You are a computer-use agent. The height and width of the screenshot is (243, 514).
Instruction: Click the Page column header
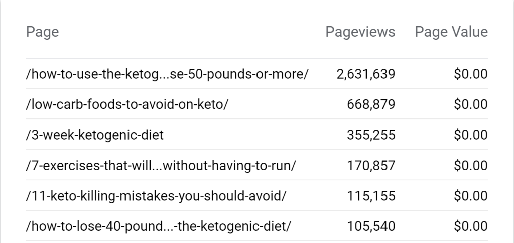(x=42, y=32)
